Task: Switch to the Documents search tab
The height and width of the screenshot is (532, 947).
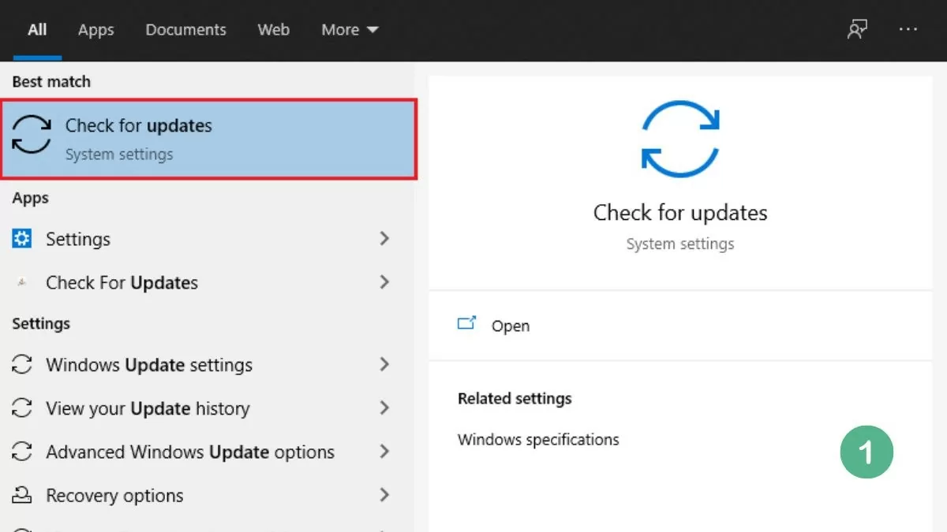Action: point(185,29)
